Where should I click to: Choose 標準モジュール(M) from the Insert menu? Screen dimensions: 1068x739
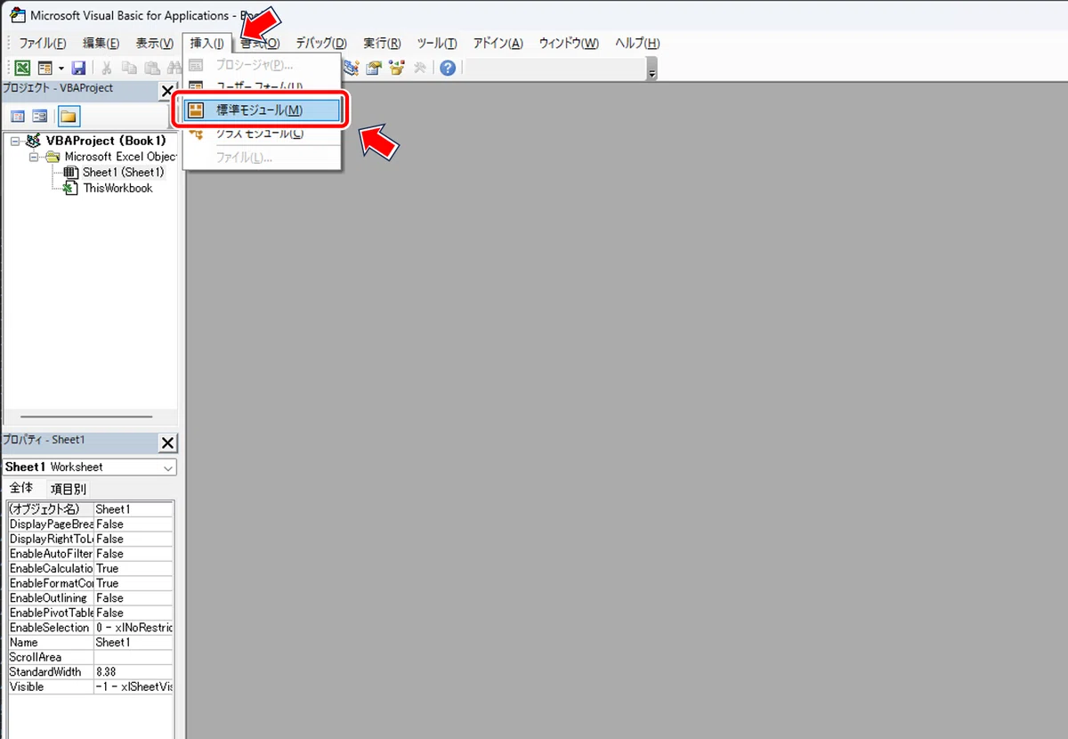coord(261,110)
